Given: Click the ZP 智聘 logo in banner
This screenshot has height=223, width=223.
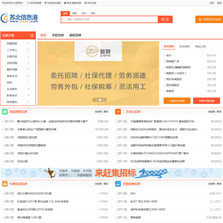Looking at the screenshot, I should [98, 51].
